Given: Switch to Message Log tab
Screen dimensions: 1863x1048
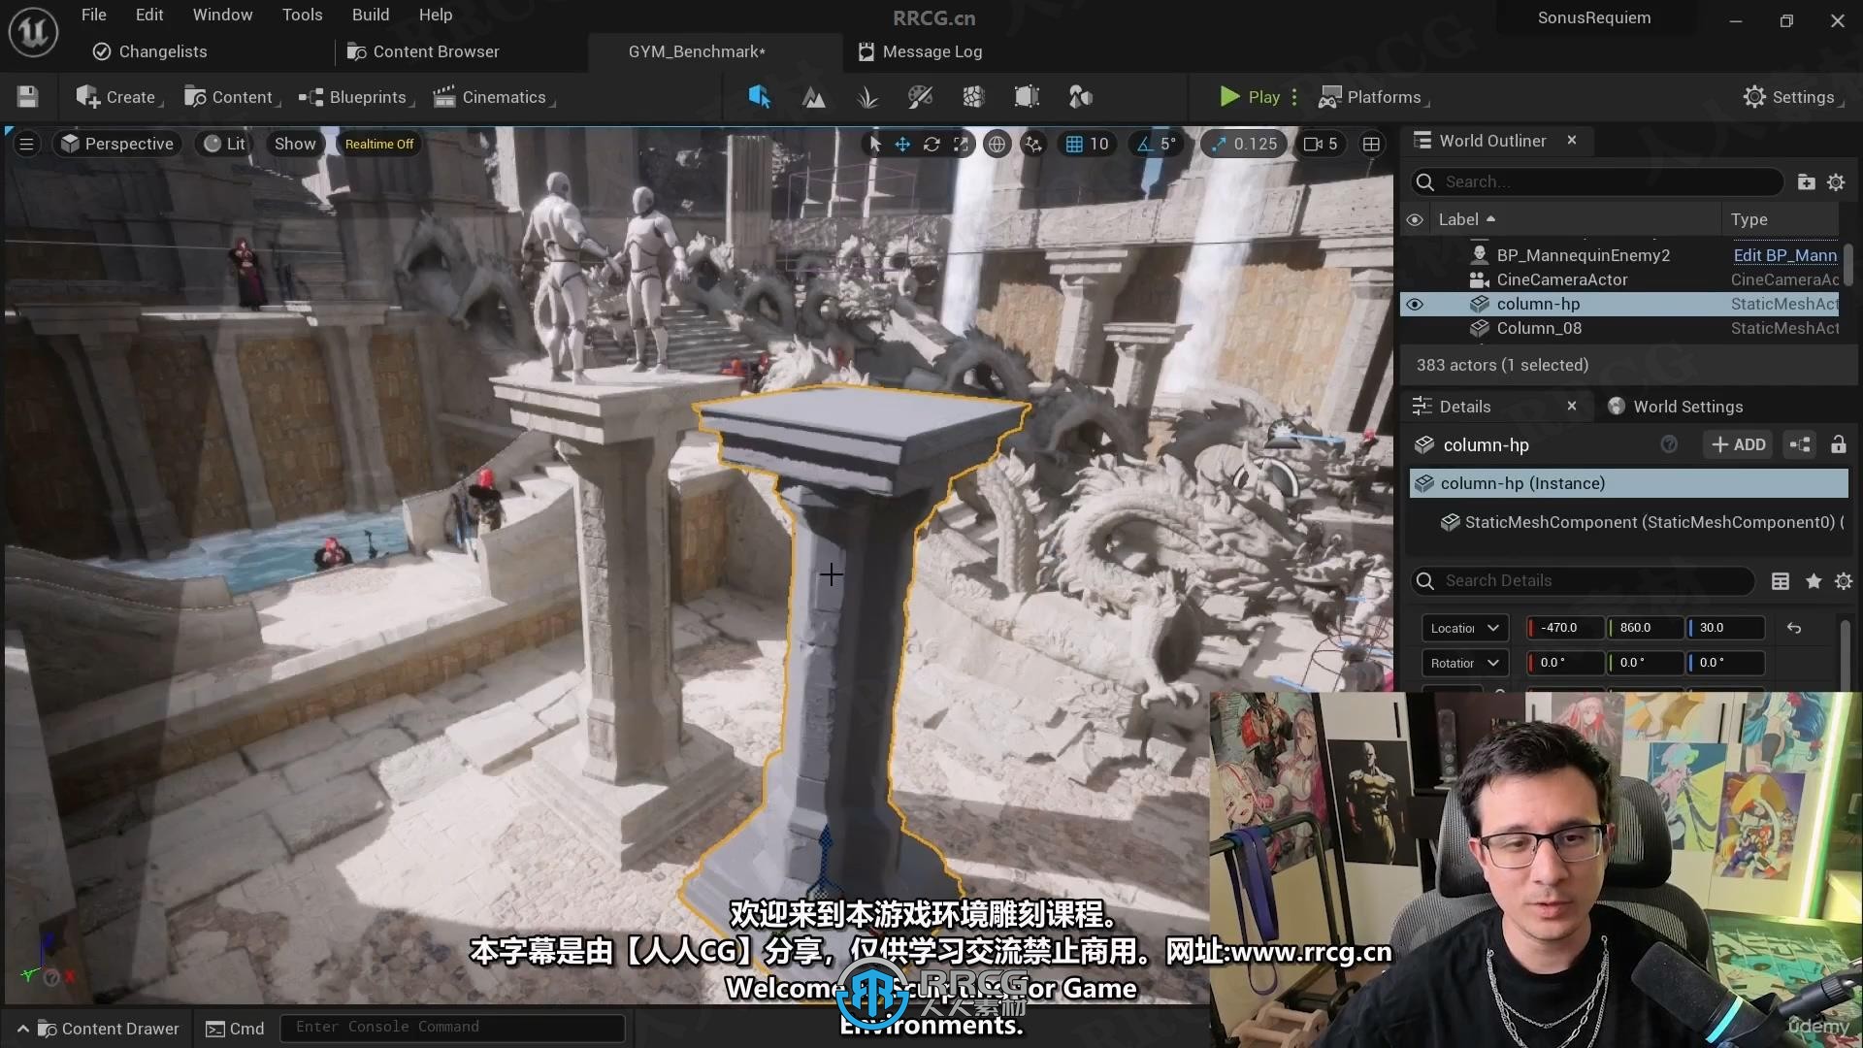Looking at the screenshot, I should 920,51.
